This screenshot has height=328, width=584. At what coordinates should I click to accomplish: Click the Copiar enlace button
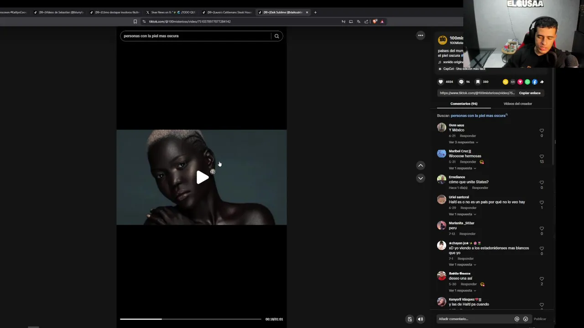pyautogui.click(x=530, y=93)
